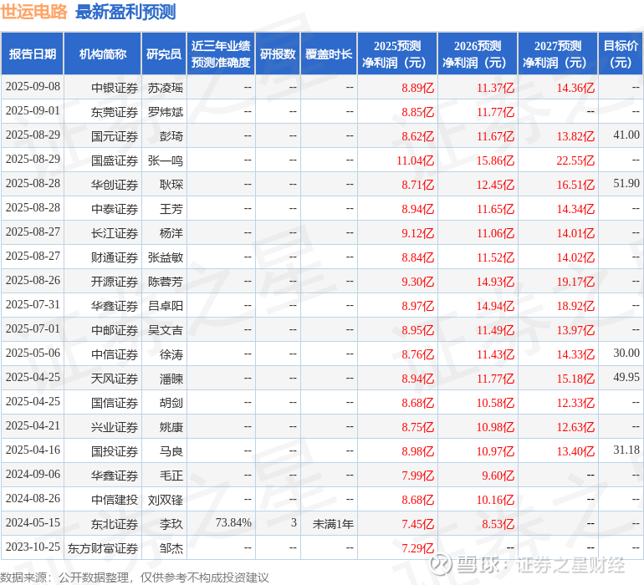
Task: Click the 覆盖时长 column header
Action: point(329,53)
